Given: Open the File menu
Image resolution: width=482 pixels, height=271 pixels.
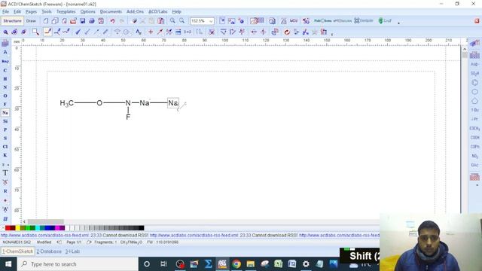Looking at the screenshot, I should coord(5,12).
